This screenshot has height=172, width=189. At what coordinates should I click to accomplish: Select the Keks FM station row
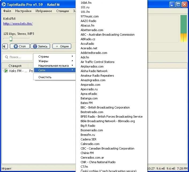pos(18,71)
